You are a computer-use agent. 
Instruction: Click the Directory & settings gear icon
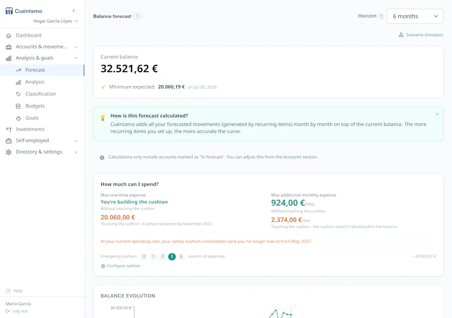pos(8,153)
